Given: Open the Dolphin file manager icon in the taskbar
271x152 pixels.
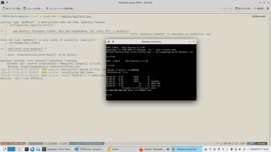Looking at the screenshot, I should (x=38, y=149).
